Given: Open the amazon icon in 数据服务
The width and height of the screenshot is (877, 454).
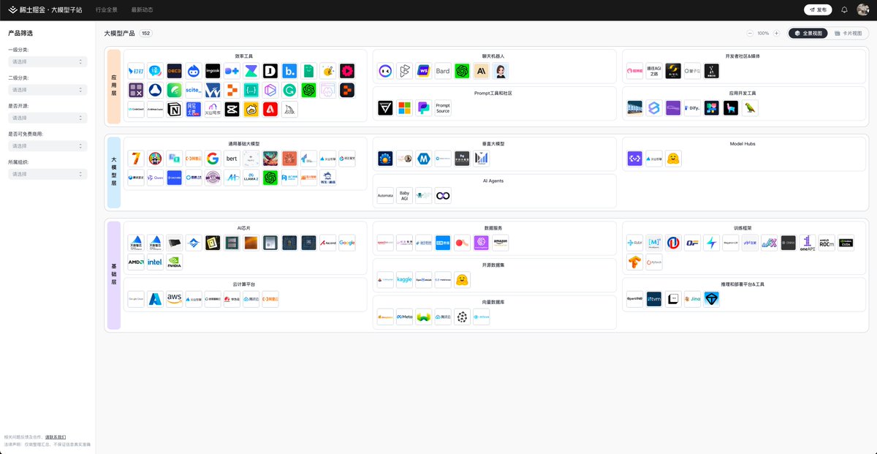Looking at the screenshot, I should 500,243.
